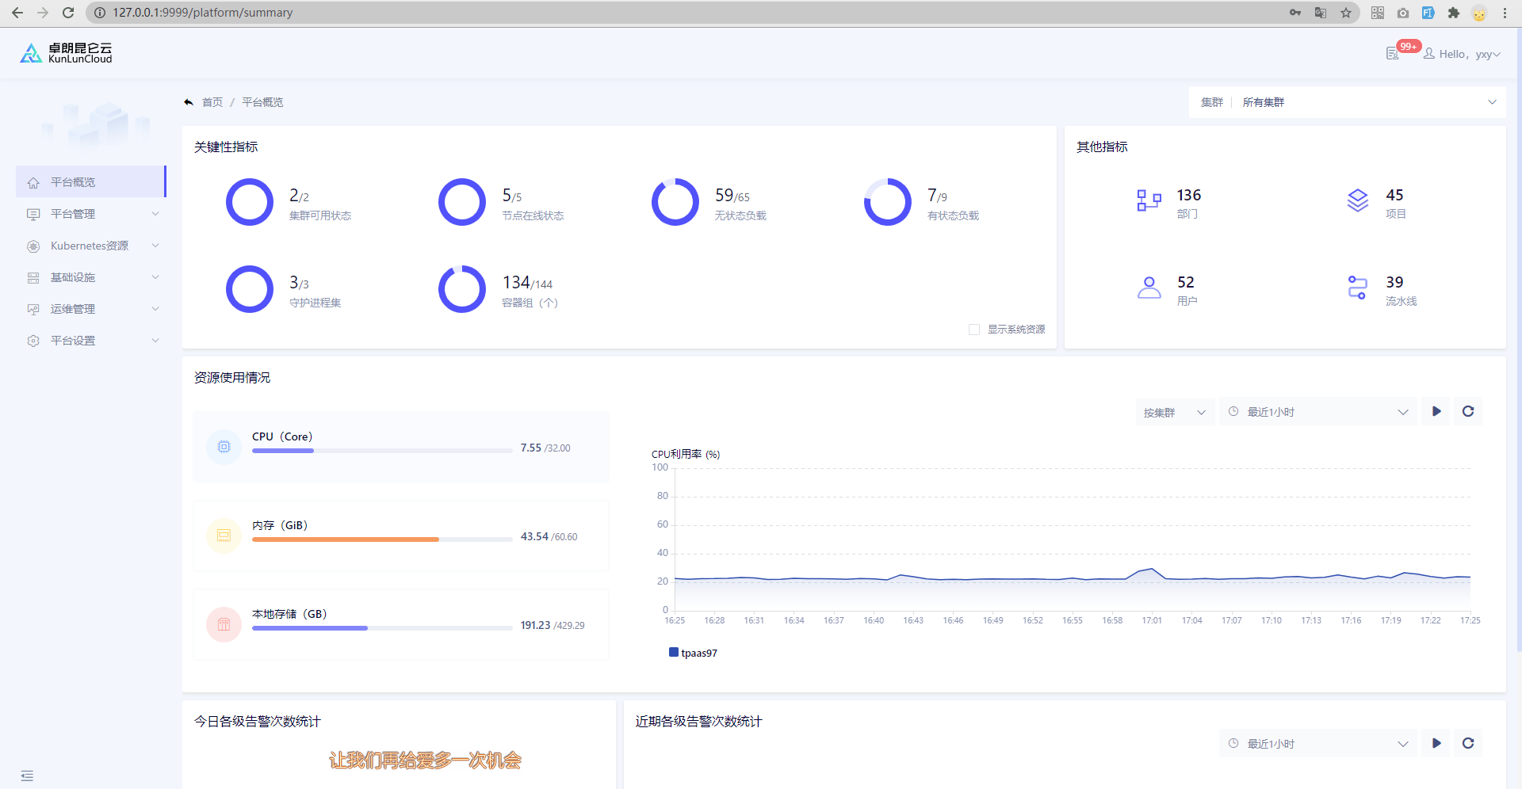This screenshot has width=1522, height=789.
Task: Toggle the tpaas97 legend series
Action: [x=693, y=653]
